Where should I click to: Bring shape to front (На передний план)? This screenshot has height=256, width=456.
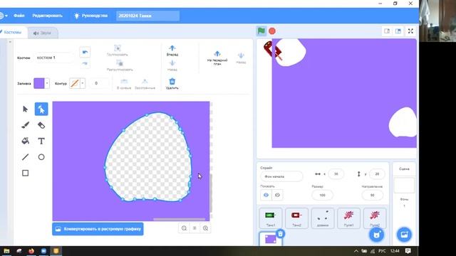[x=217, y=58]
